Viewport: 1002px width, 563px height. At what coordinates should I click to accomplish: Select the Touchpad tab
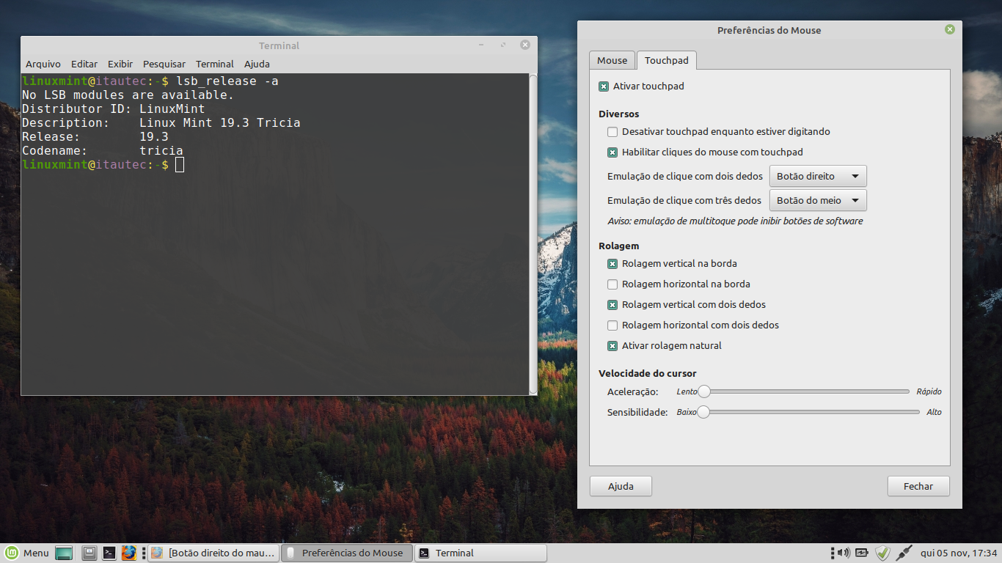[666, 60]
